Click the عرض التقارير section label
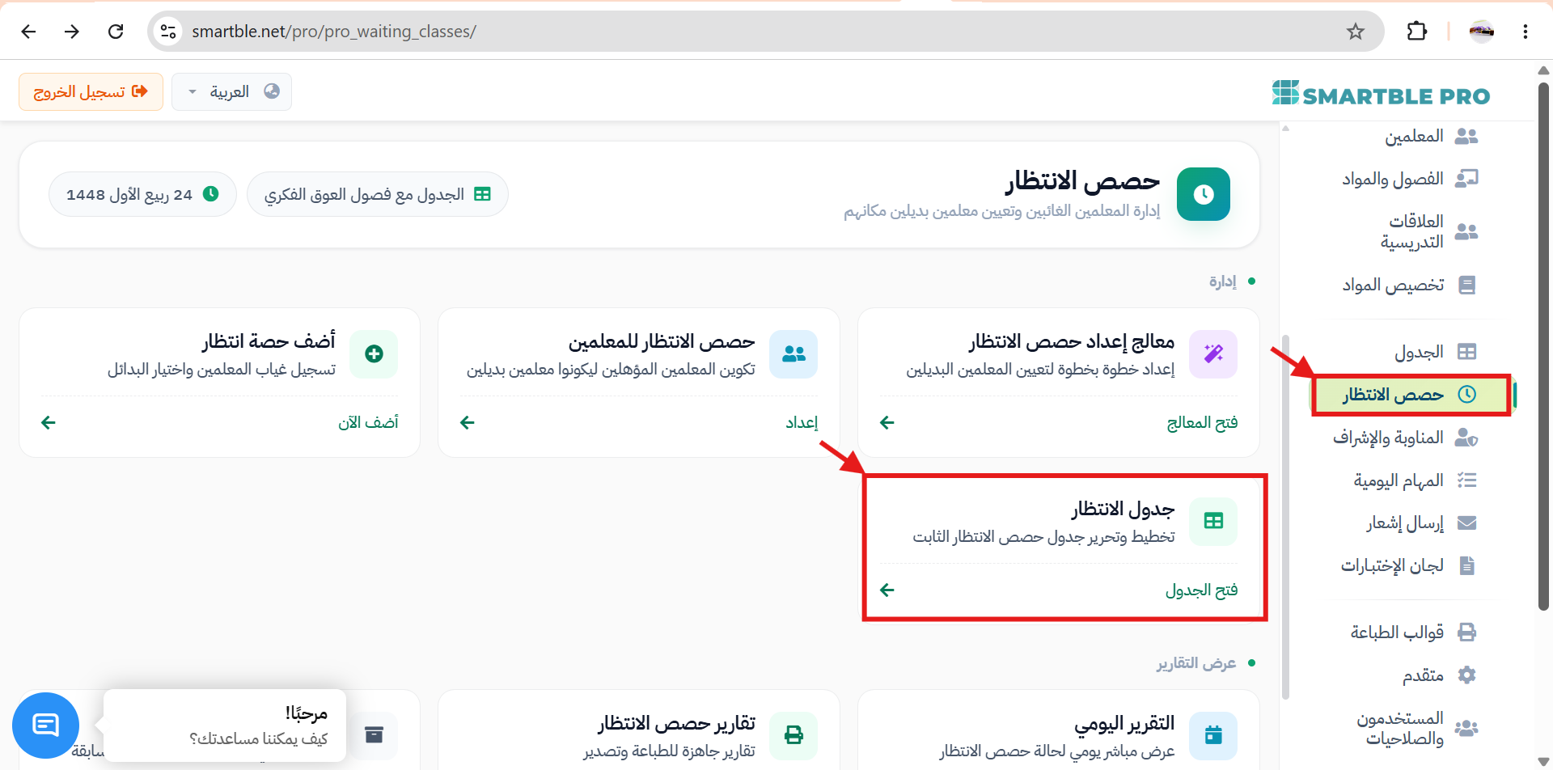Viewport: 1553px width, 770px height. [1196, 663]
